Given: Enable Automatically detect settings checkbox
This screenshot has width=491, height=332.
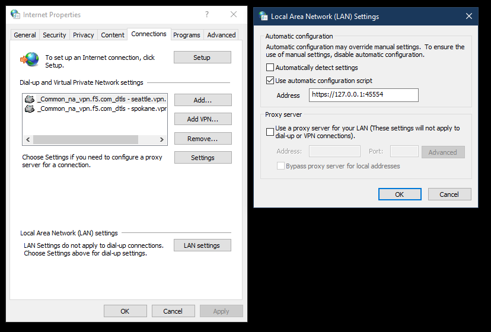Looking at the screenshot, I should (x=270, y=68).
